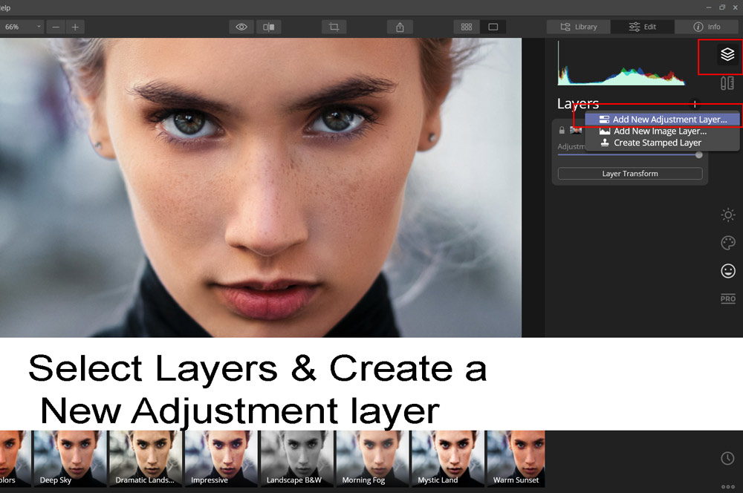Toggle the eye preview icon in toolbar
This screenshot has width=743, height=493.
coord(241,27)
